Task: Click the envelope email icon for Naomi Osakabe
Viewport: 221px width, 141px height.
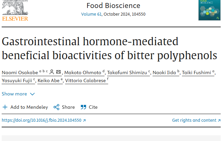Action: (x=58, y=72)
